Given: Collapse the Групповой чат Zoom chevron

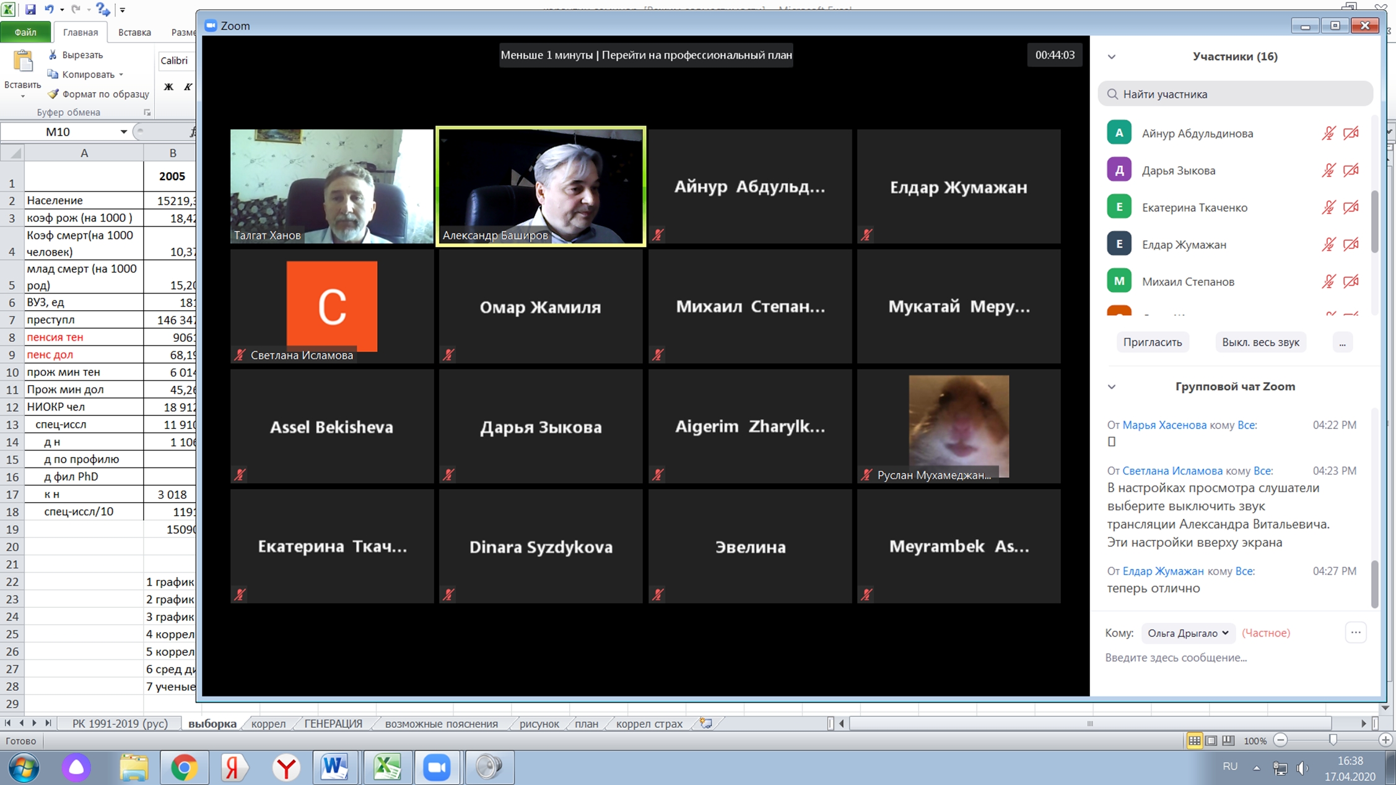Looking at the screenshot, I should tap(1112, 387).
